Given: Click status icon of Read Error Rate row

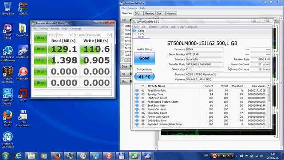Looking at the screenshot, I should tap(137, 90).
